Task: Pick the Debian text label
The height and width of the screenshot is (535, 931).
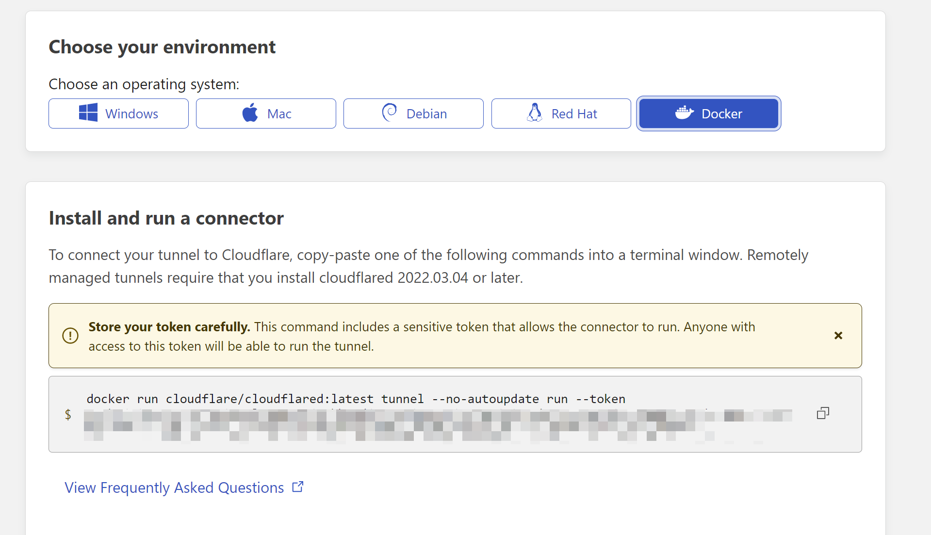Action: pyautogui.click(x=426, y=114)
